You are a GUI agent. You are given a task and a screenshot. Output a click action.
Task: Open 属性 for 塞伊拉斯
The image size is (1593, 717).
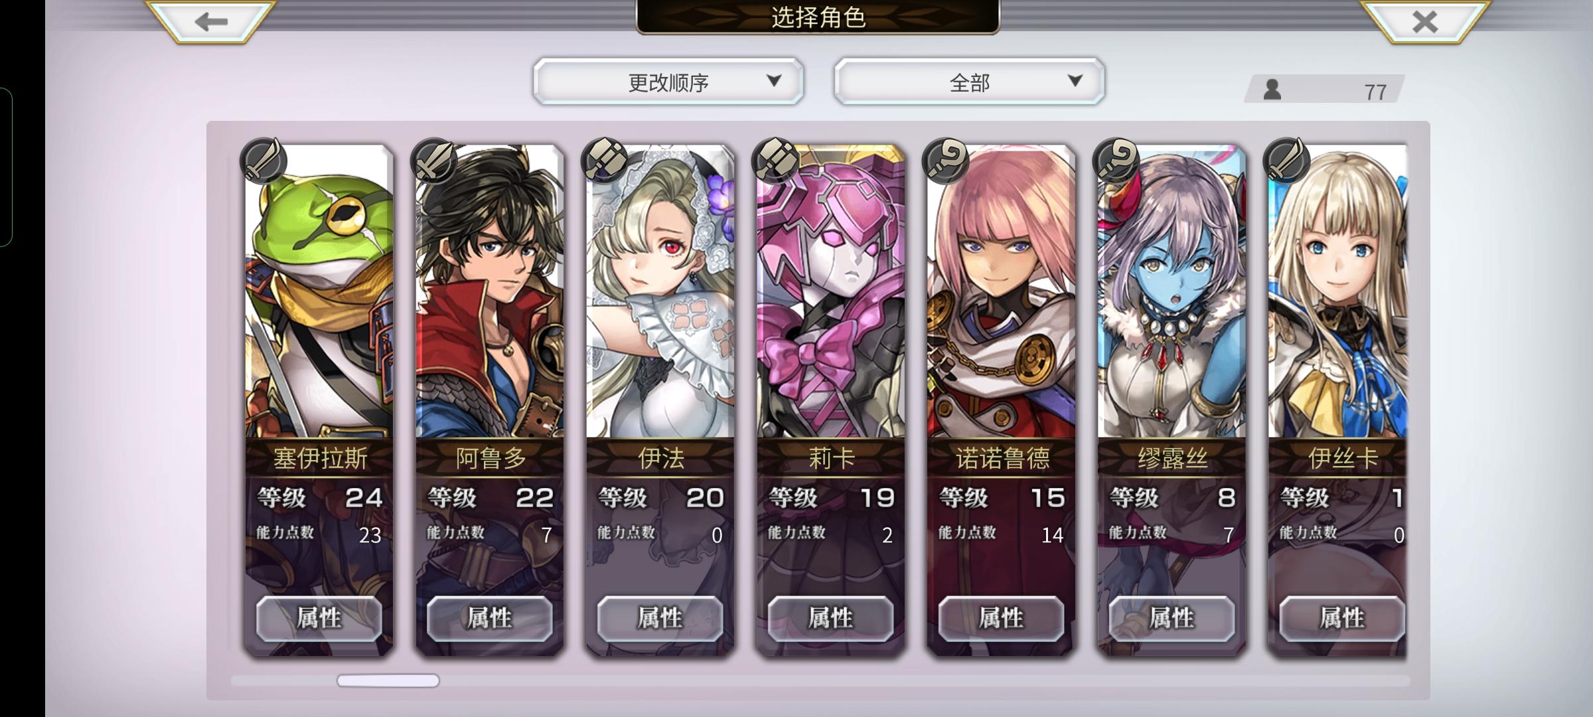click(319, 618)
